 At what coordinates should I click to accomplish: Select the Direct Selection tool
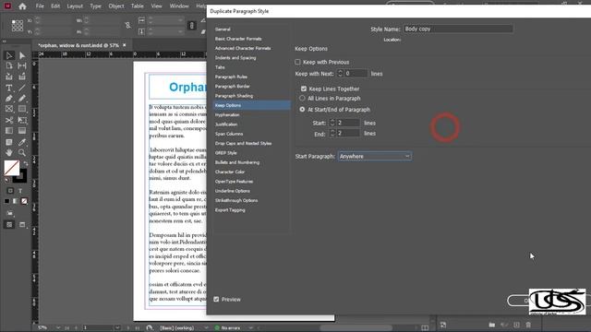point(22,55)
